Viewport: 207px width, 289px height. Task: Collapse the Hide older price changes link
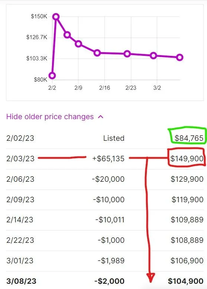point(55,117)
